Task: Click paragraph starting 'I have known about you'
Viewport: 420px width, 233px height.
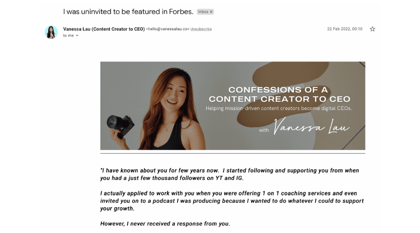Action: pyautogui.click(x=229, y=174)
